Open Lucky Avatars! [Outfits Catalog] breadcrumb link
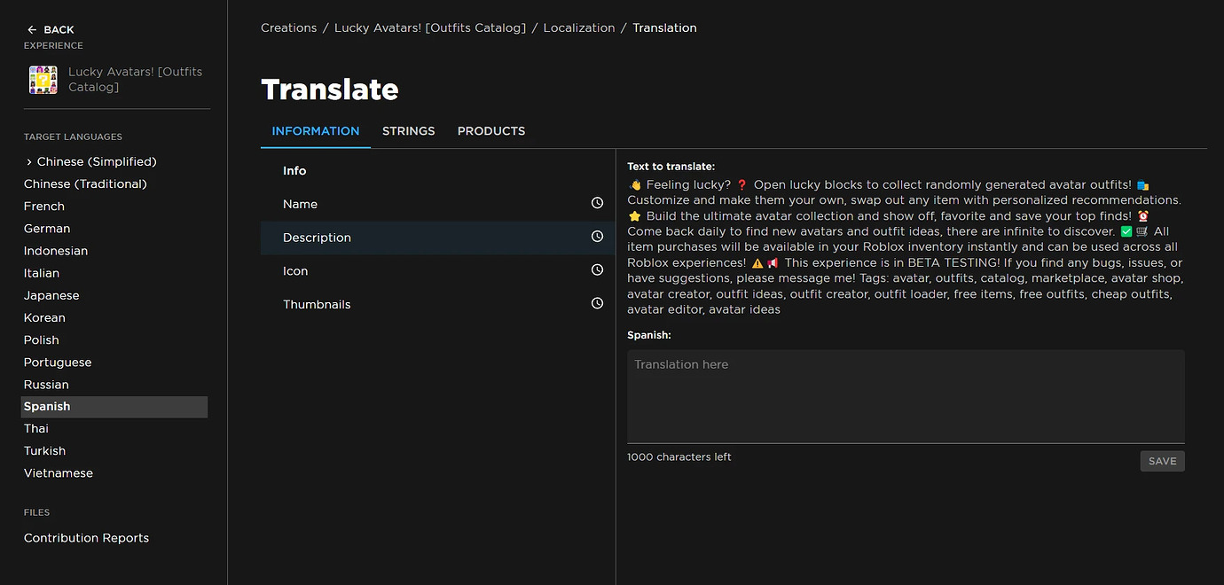Viewport: 1224px width, 585px height. [x=430, y=28]
